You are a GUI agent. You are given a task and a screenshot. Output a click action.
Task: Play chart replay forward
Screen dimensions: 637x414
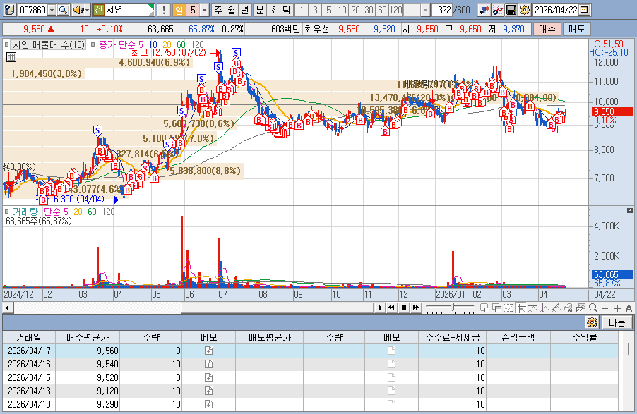pos(380,308)
